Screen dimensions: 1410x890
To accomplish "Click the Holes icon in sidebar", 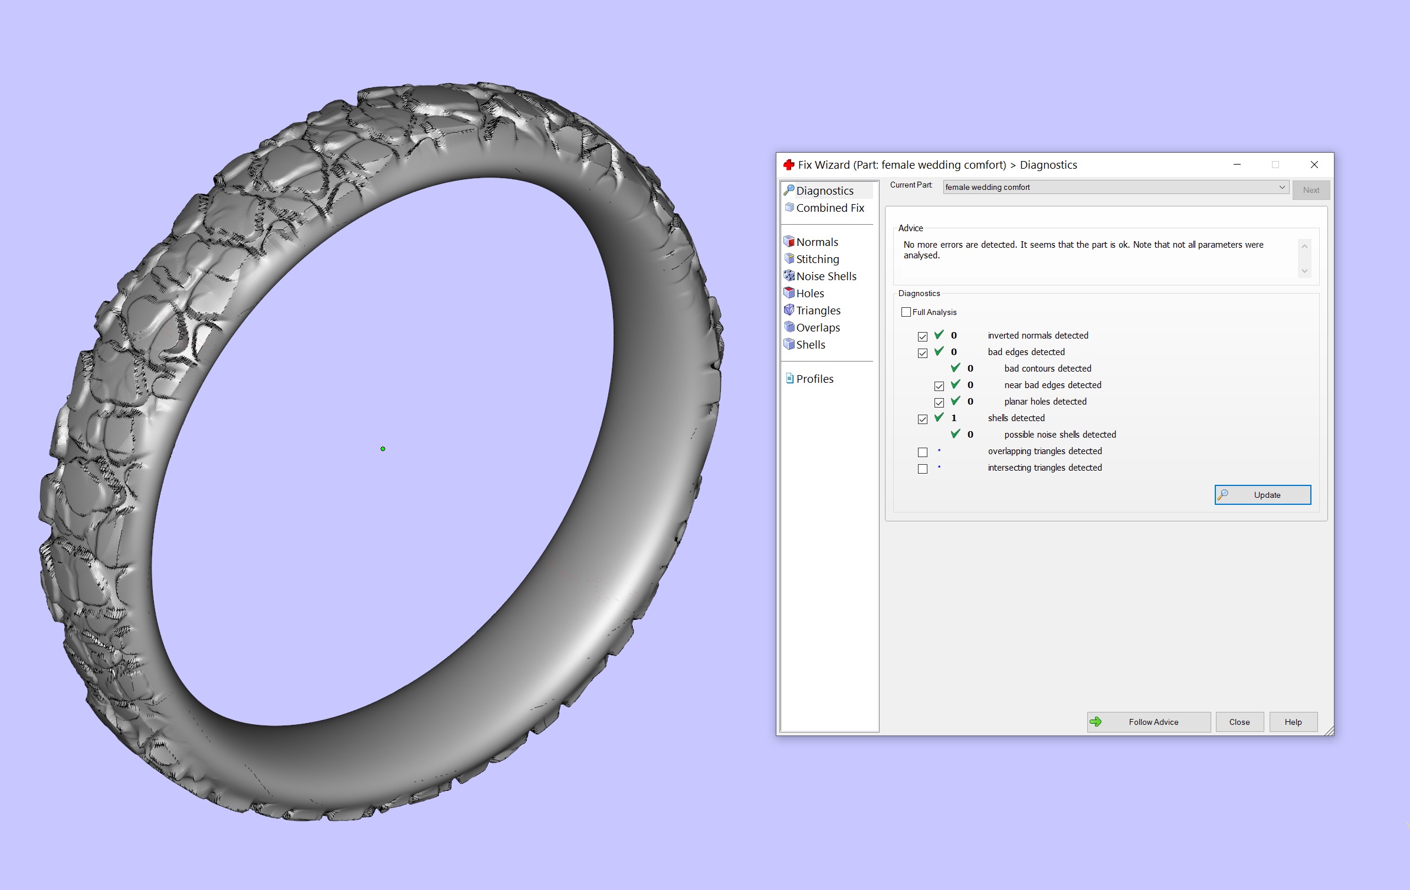I will (789, 293).
